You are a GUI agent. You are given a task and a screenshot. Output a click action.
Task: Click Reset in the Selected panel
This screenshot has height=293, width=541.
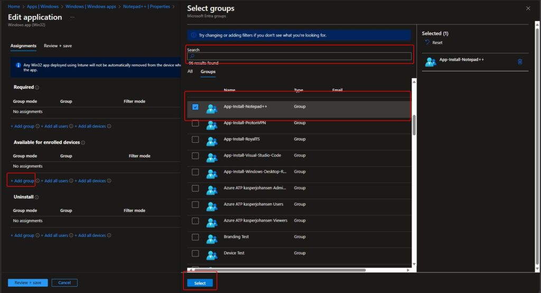437,42
